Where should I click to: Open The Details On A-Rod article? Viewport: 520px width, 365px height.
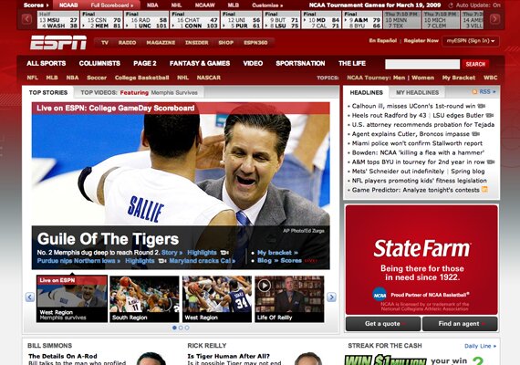63,356
